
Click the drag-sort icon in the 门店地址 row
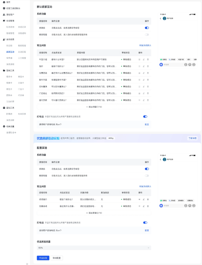pyautogui.click(x=139, y=93)
